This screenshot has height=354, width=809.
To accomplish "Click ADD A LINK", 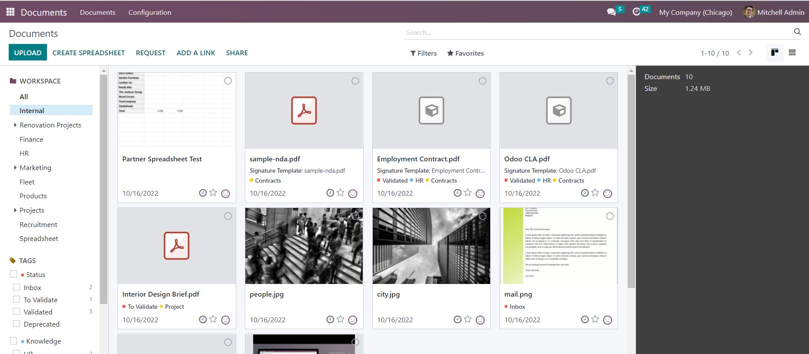I will point(196,53).
